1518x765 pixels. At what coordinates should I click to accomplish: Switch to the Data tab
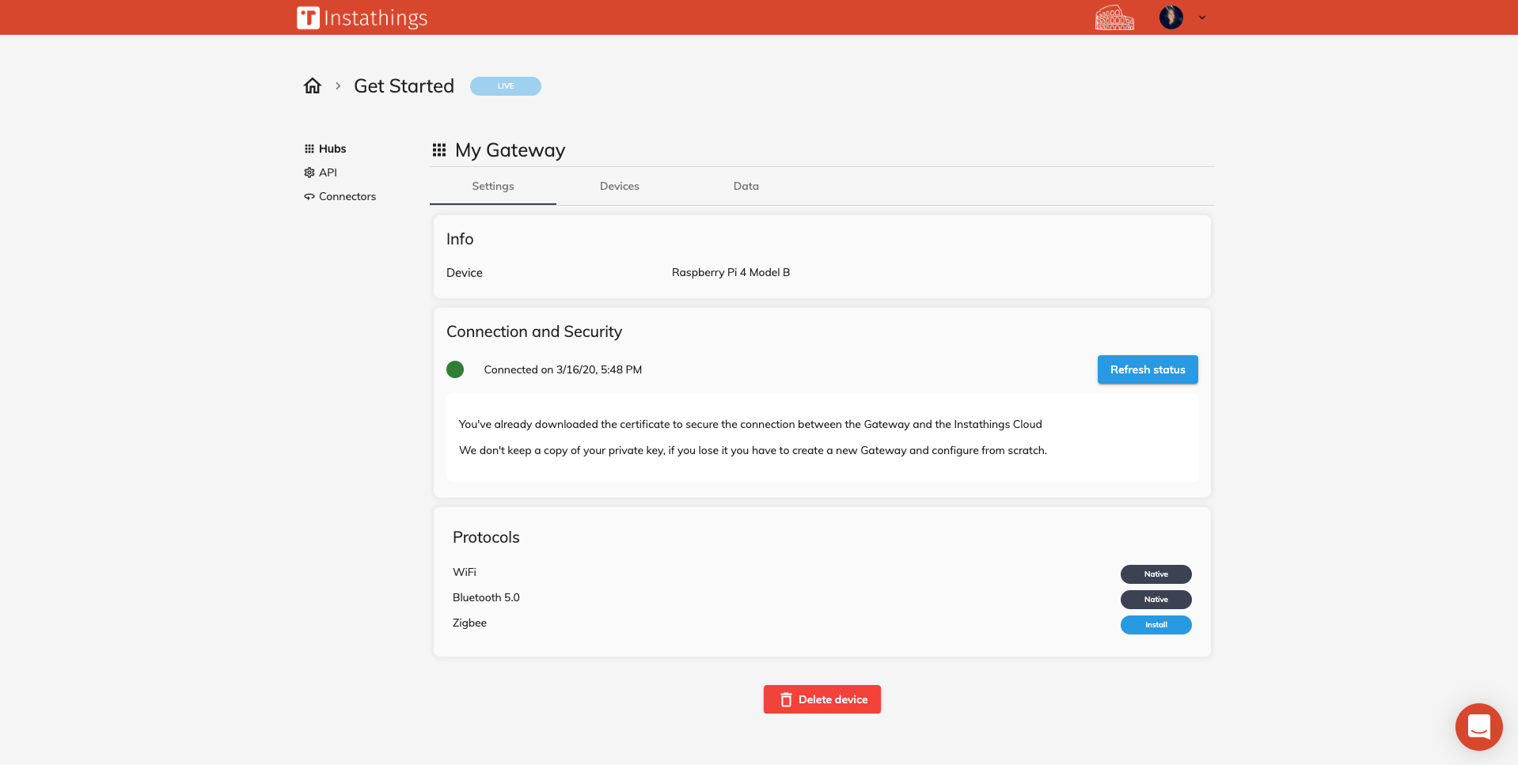click(746, 186)
